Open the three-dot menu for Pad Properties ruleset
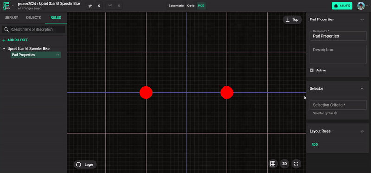 coord(58,55)
